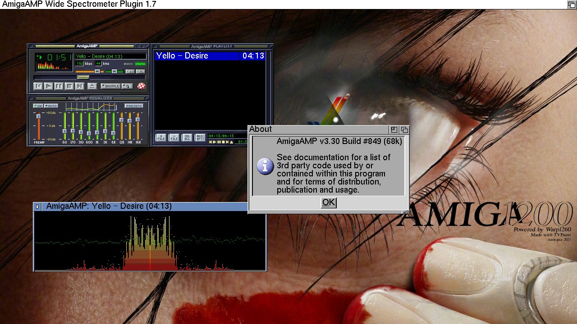577x324 pixels.
Task: Click the information icon in About dialog
Action: 266,166
